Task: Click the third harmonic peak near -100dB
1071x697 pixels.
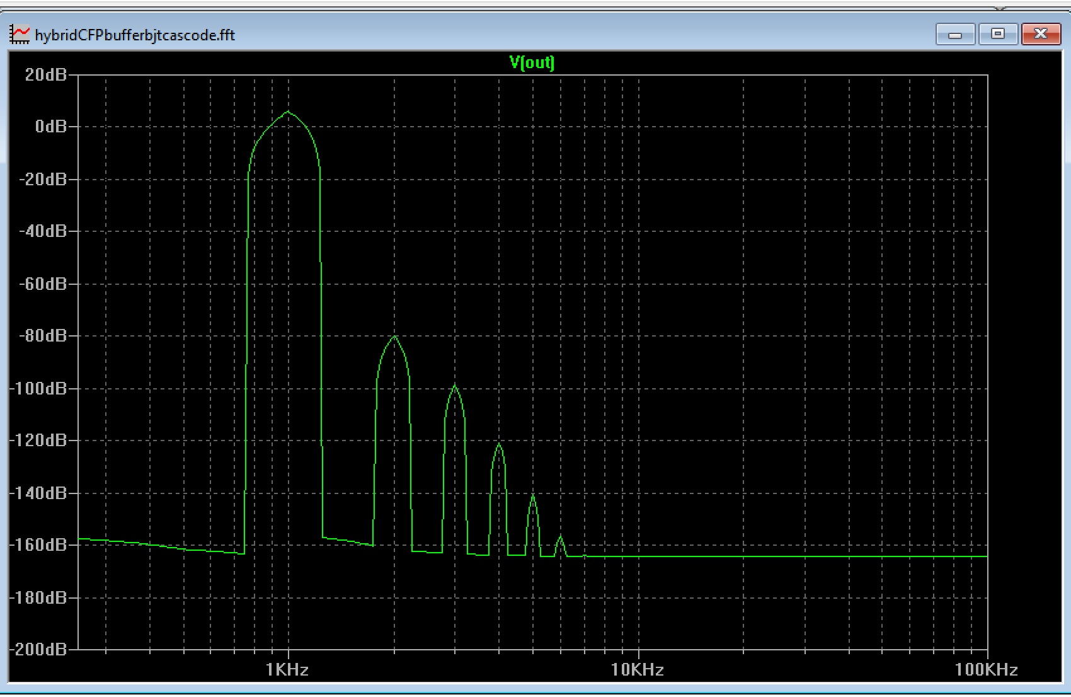Action: point(455,386)
